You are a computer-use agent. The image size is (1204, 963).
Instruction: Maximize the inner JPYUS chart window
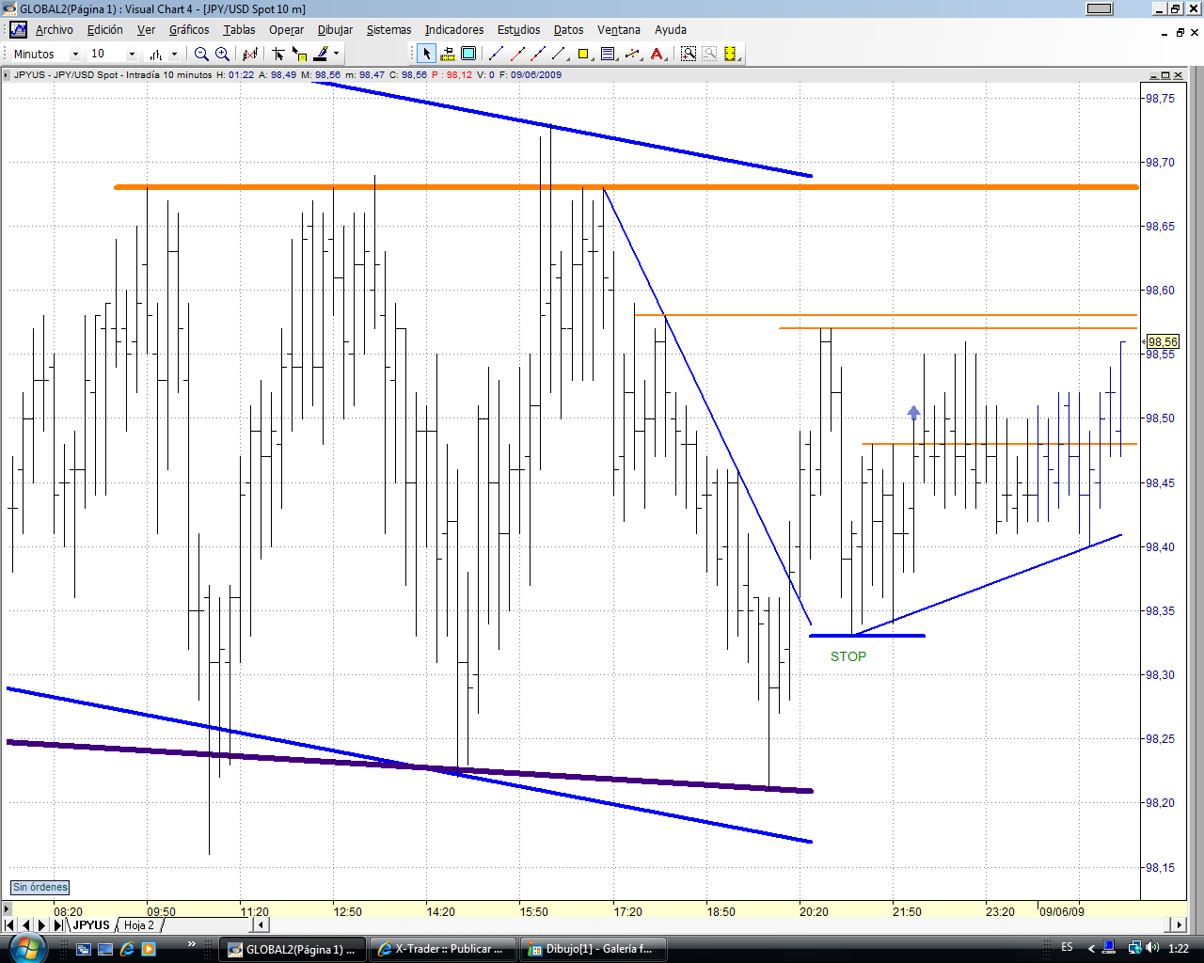[x=1165, y=75]
